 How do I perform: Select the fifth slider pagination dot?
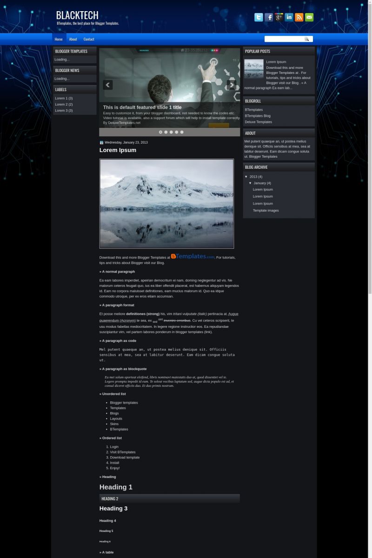coord(182,132)
